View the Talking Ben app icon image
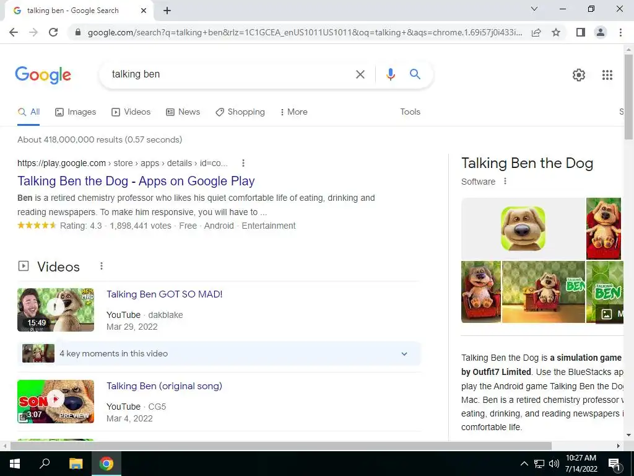 coord(523,229)
